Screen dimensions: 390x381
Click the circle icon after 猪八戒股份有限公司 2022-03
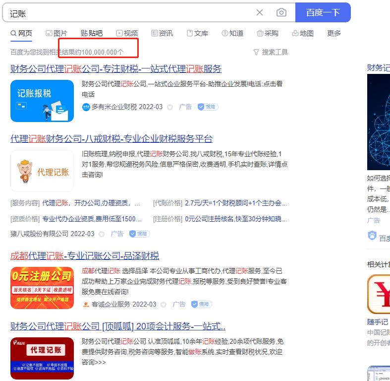click(x=102, y=234)
